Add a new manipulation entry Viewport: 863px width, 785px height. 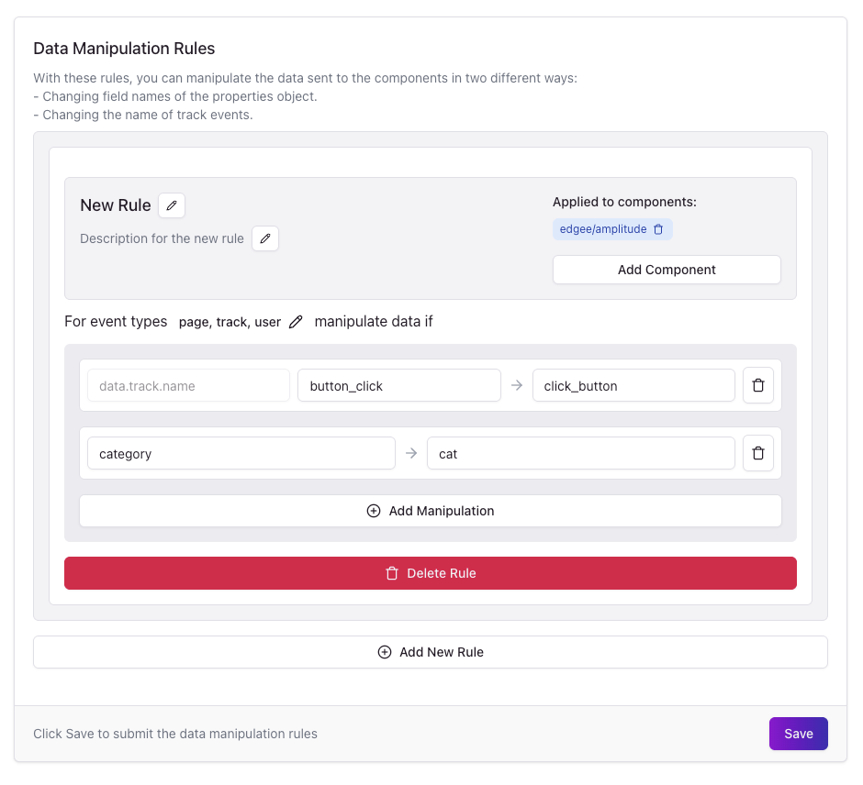pos(431,511)
